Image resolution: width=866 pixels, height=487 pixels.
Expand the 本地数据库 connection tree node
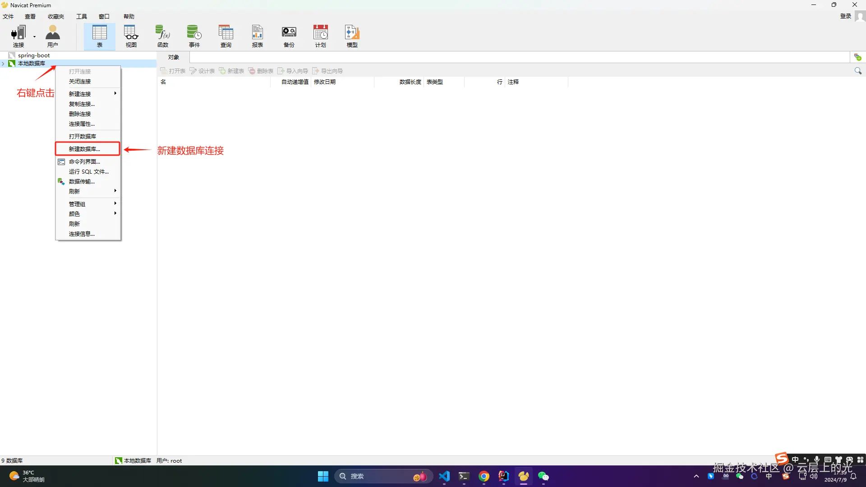[3, 64]
